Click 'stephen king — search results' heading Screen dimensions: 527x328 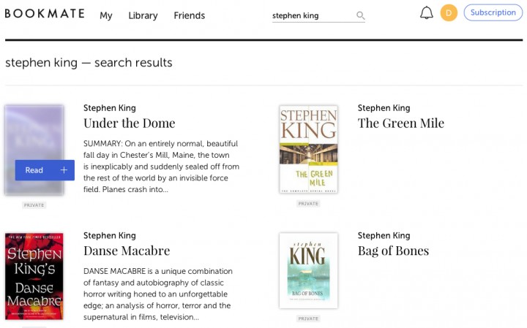click(89, 63)
